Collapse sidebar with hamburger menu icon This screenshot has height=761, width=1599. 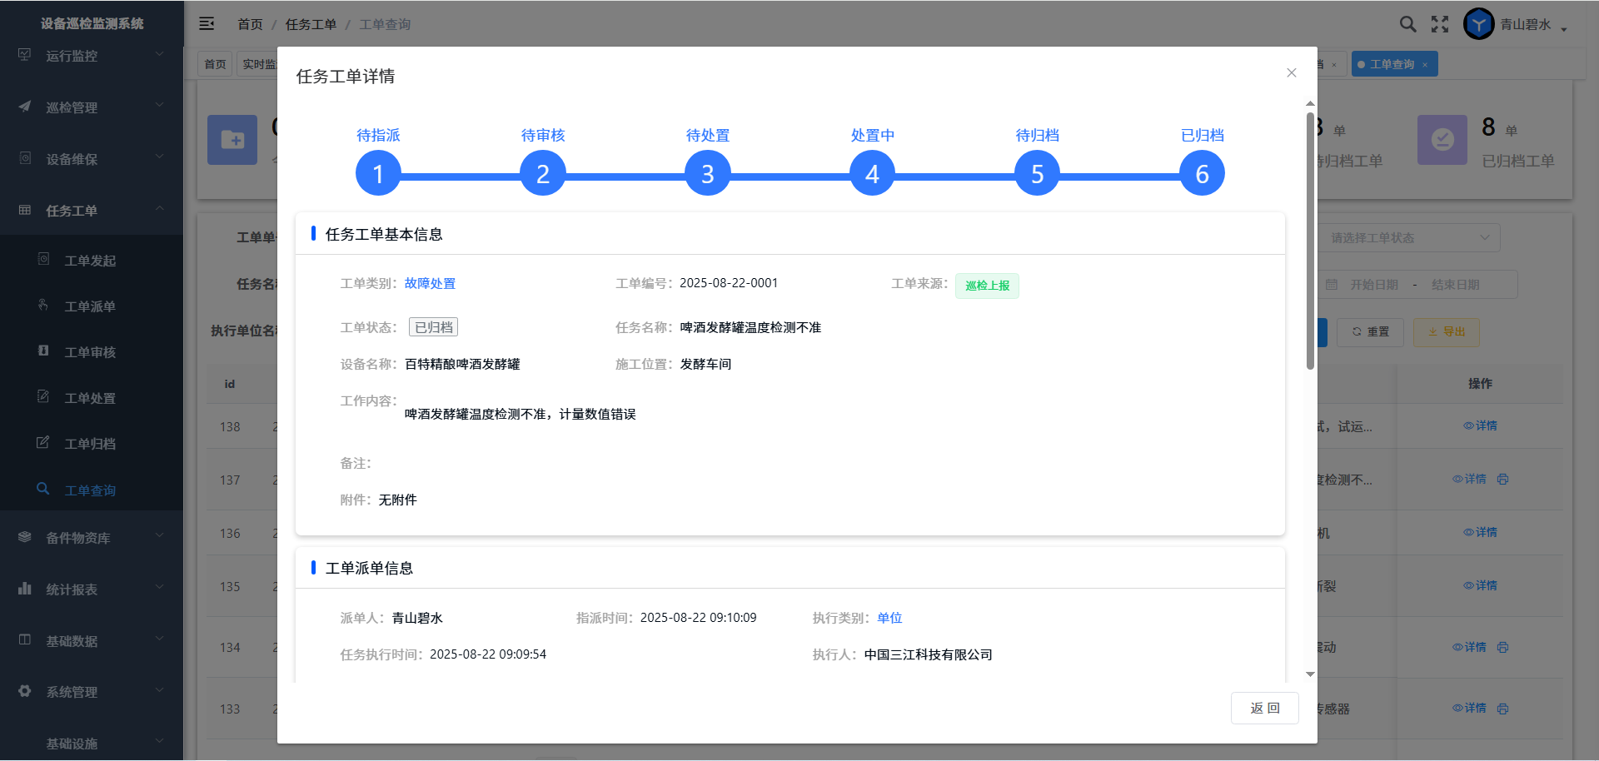[x=207, y=24]
